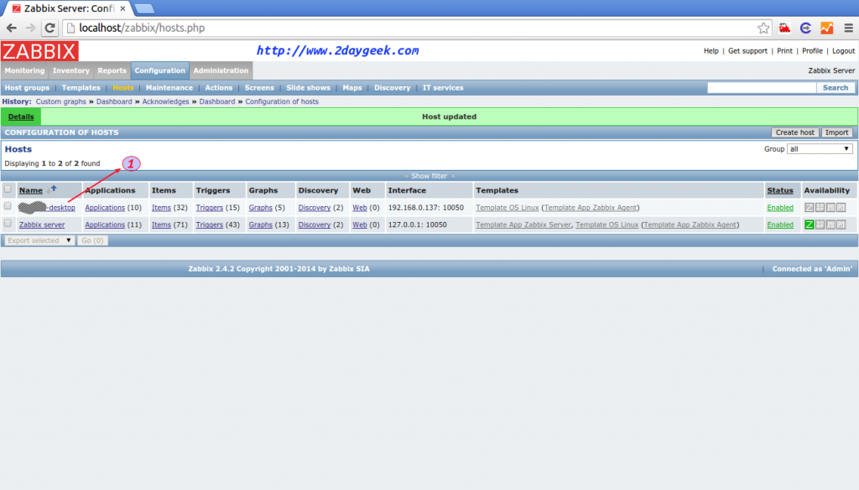
Task: Click SNMP availability icon on Zabbix server row
Action: pyautogui.click(x=820, y=224)
